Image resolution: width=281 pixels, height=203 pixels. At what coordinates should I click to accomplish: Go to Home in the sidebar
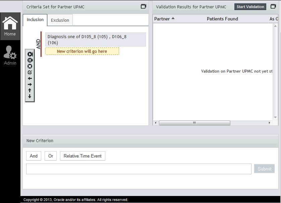10,26
